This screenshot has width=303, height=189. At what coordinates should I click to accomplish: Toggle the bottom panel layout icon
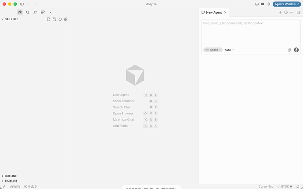[257, 4]
